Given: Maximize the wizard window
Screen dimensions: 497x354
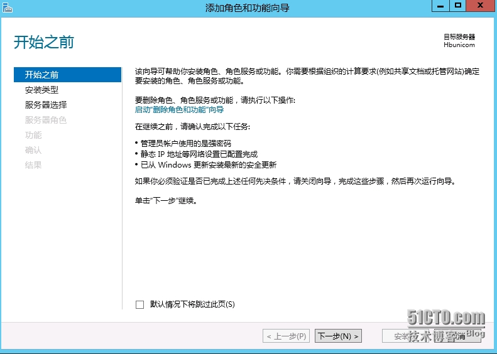Looking at the screenshot, I should (457, 6).
